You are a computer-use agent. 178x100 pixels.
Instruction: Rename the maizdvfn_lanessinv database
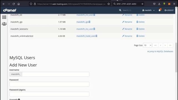point(127,29)
